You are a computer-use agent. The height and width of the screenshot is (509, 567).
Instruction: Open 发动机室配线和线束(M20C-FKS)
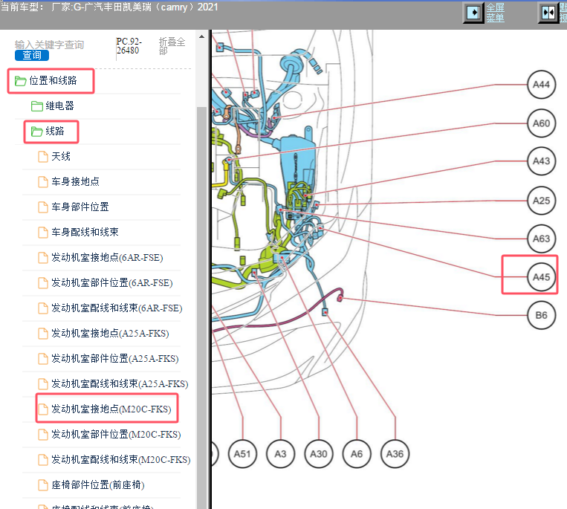[121, 459]
